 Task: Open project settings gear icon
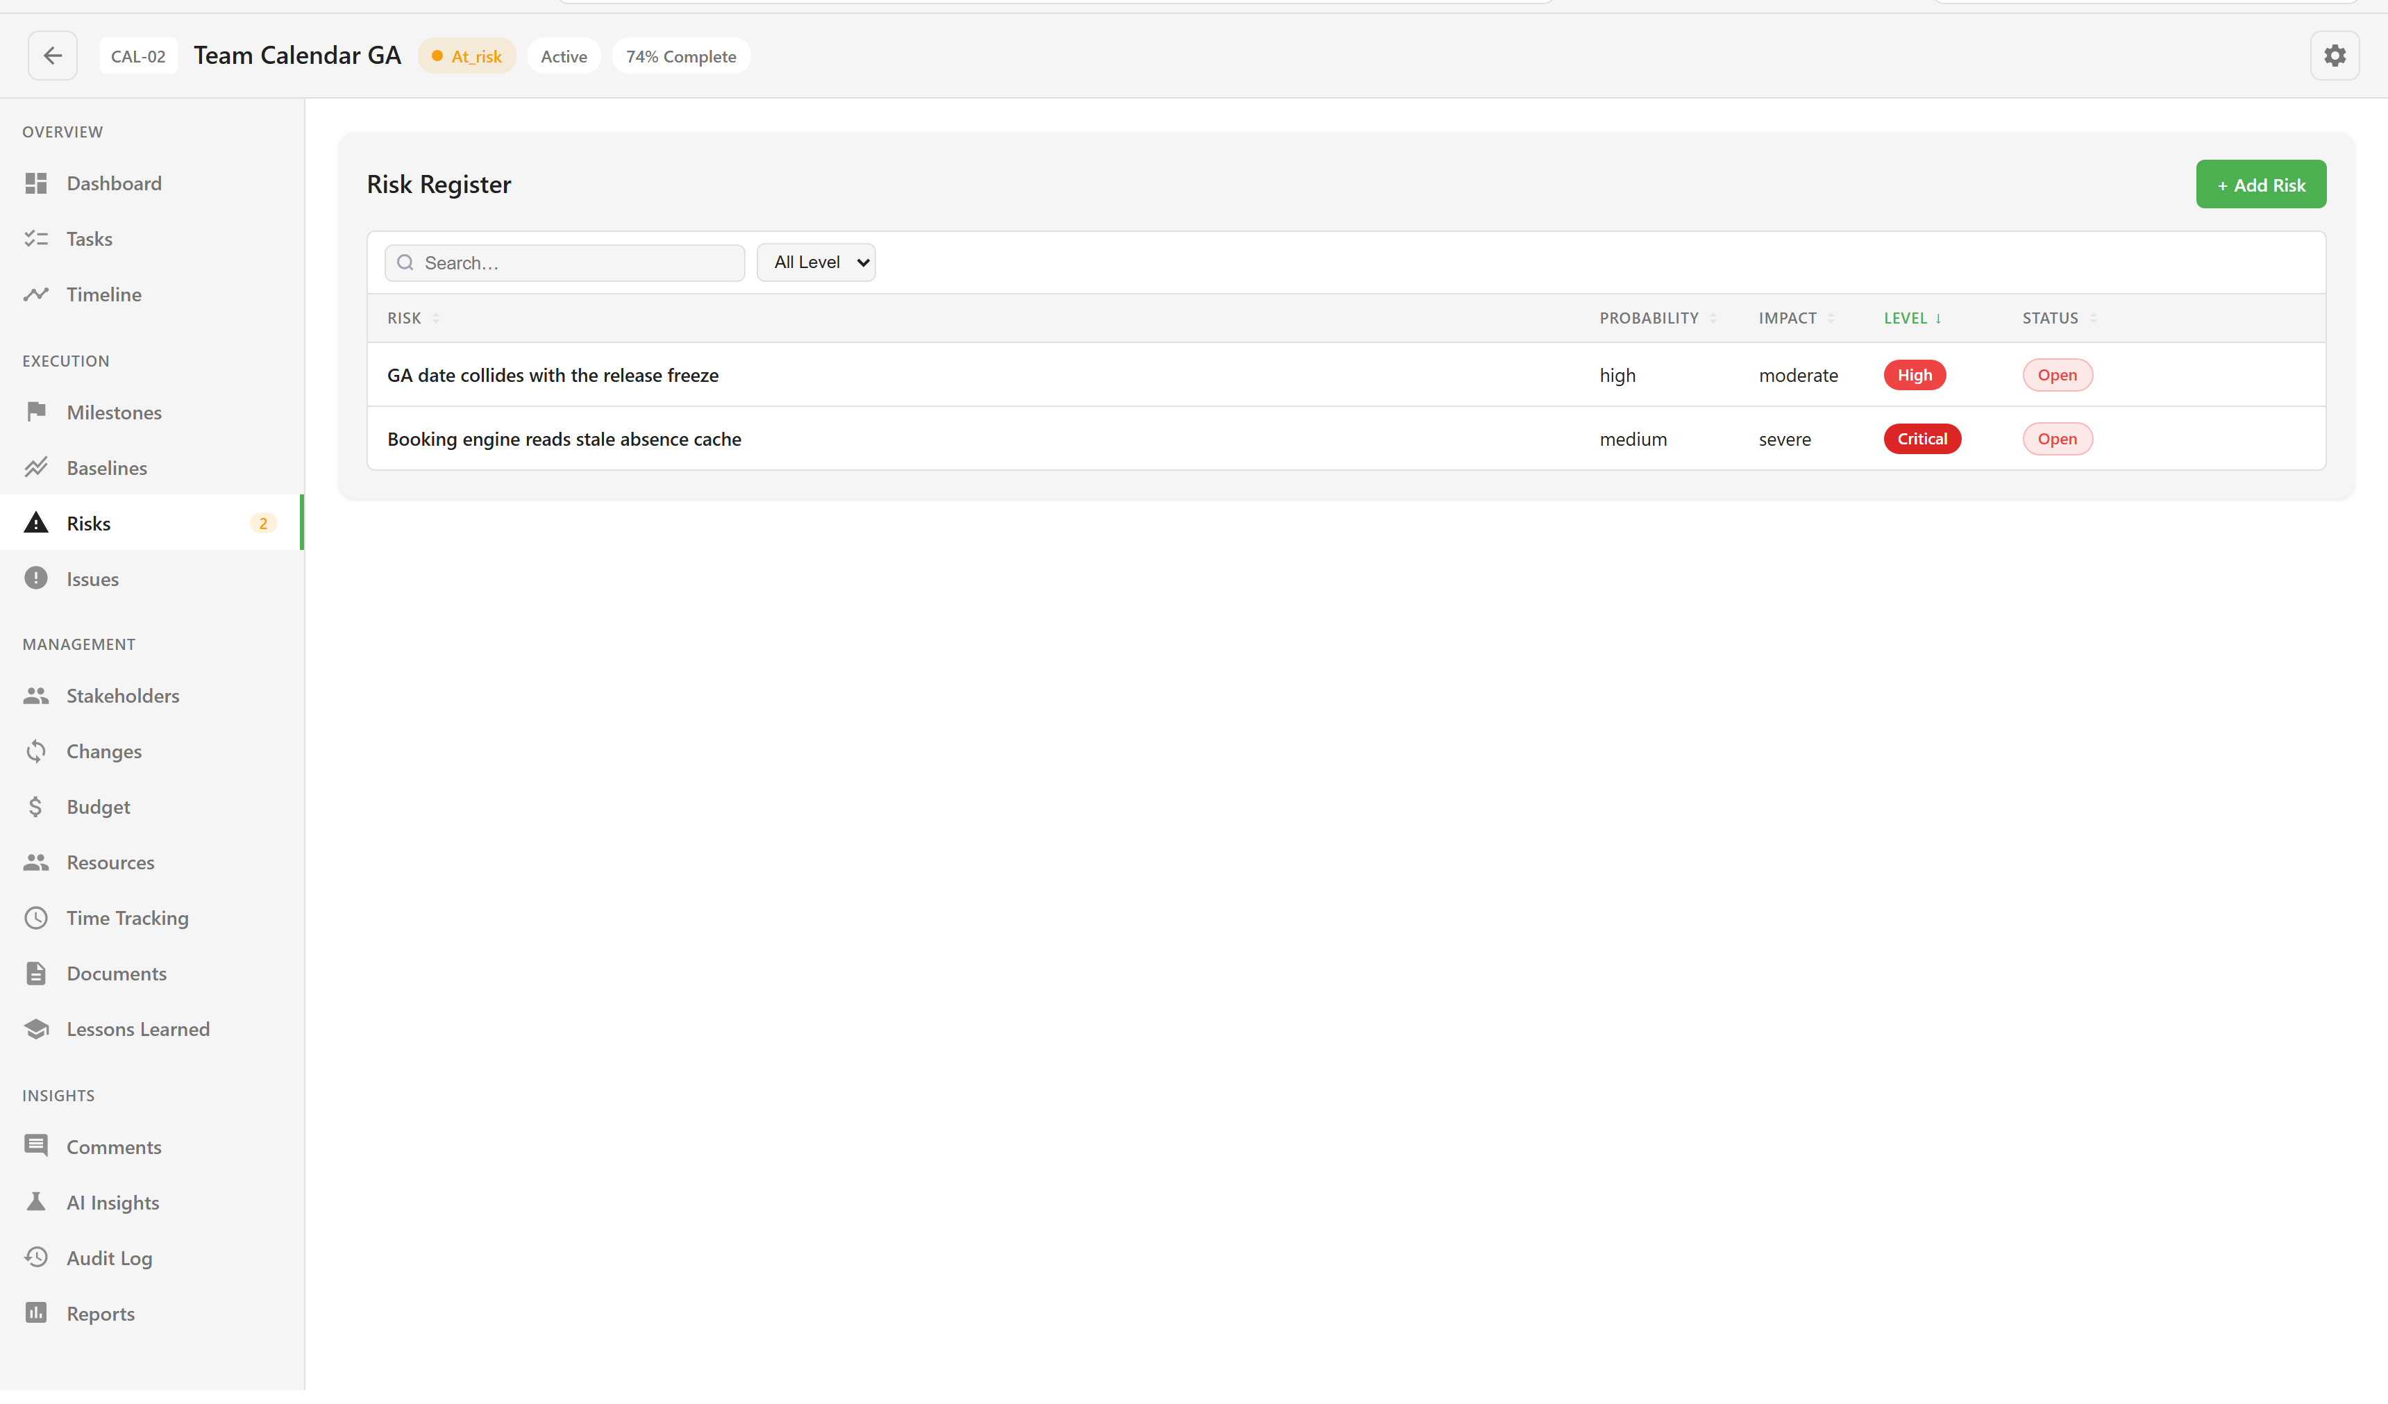pyautogui.click(x=2335, y=56)
